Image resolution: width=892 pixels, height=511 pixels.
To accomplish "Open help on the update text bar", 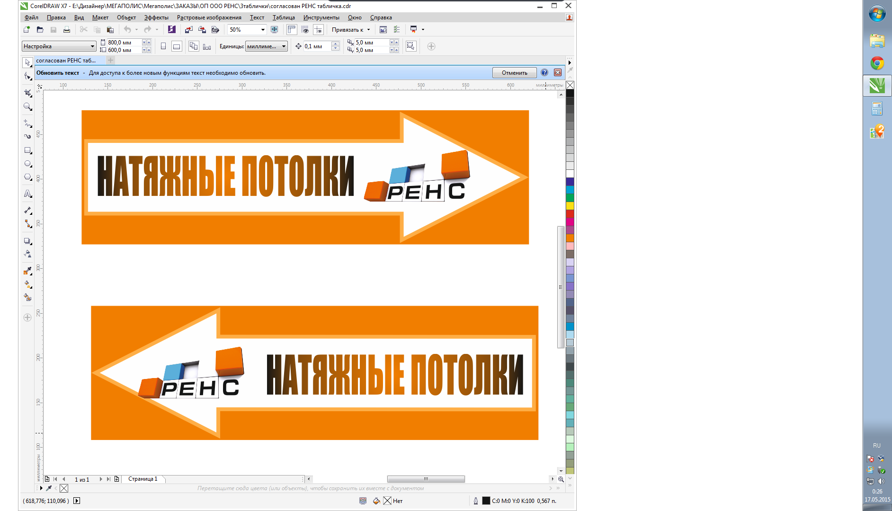I will (544, 72).
